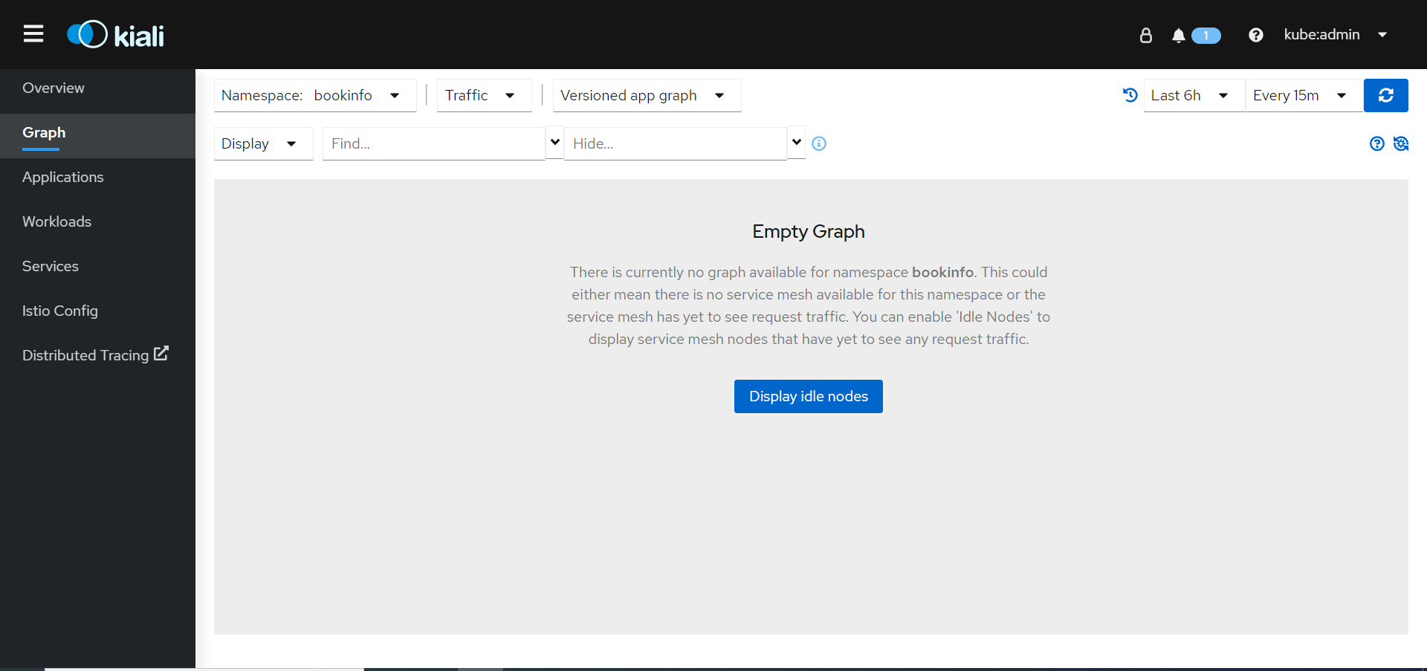The height and width of the screenshot is (671, 1427).
Task: Click the replay history icon
Action: pyautogui.click(x=1130, y=95)
